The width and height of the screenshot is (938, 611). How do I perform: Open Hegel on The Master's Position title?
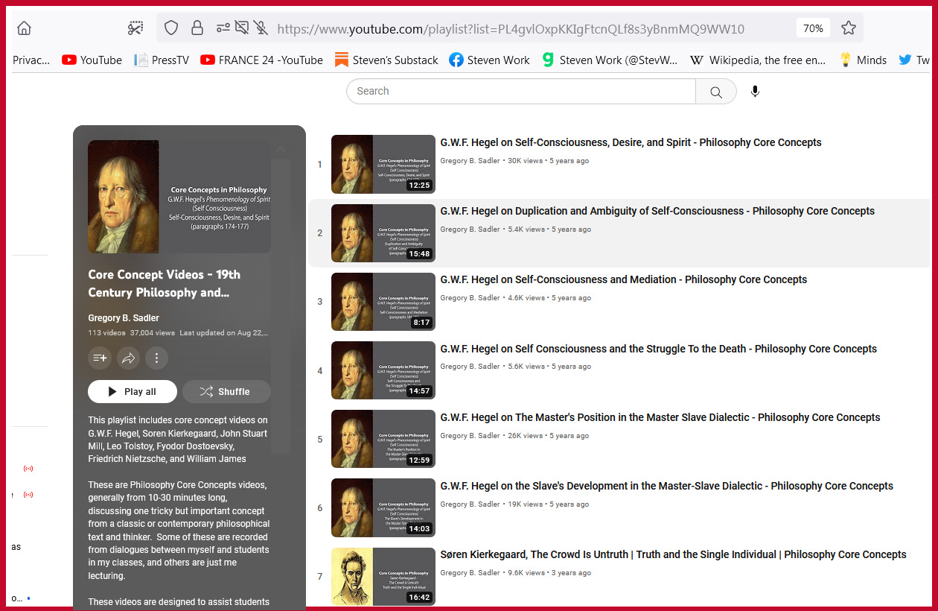(x=660, y=417)
